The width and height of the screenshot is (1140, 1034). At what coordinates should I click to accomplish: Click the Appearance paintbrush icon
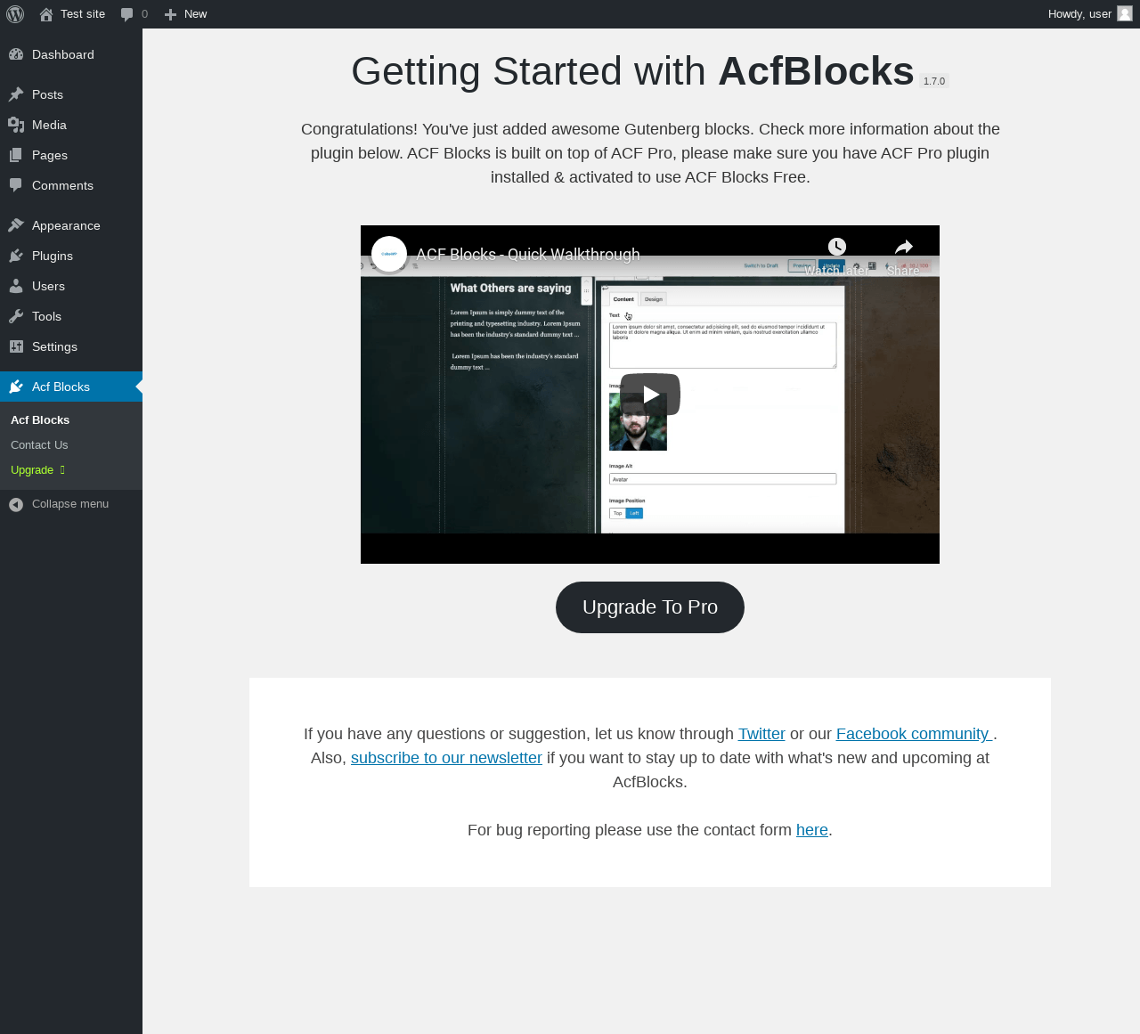16,225
